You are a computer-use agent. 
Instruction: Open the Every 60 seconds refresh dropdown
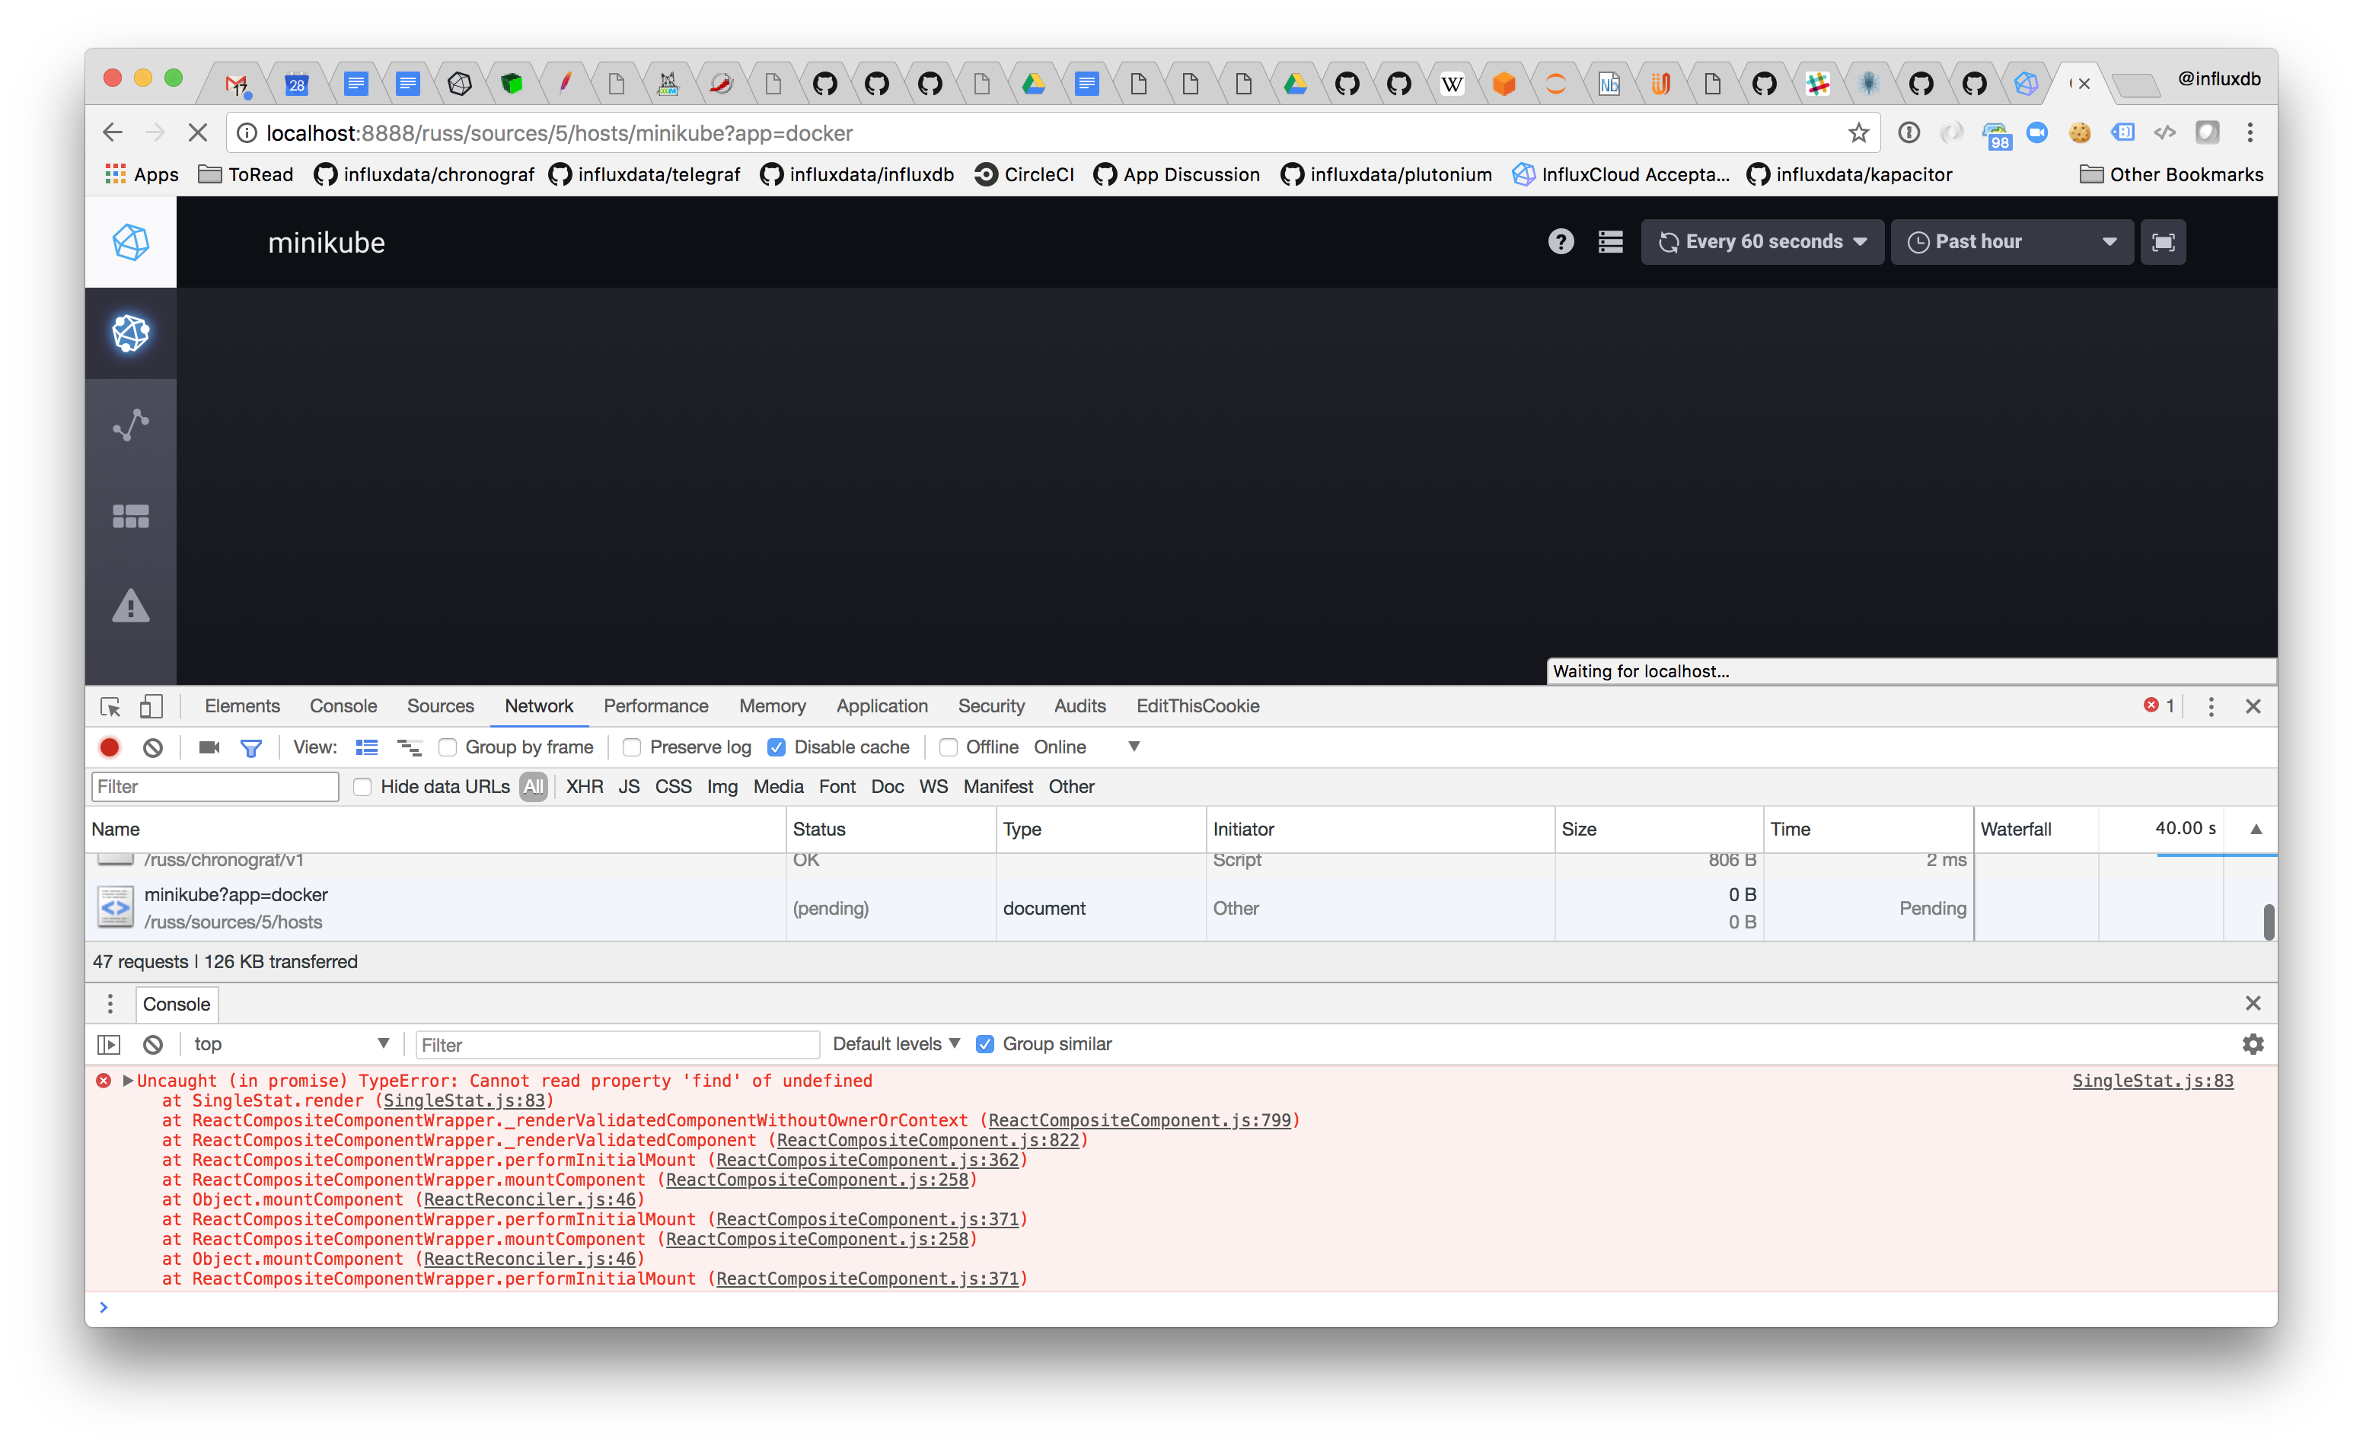pos(1762,242)
